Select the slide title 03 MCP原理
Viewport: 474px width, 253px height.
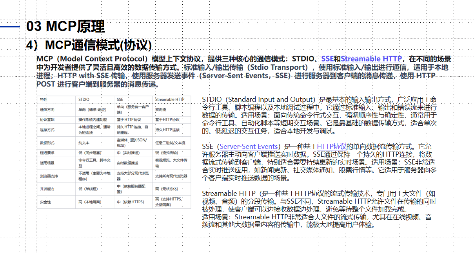(x=65, y=26)
